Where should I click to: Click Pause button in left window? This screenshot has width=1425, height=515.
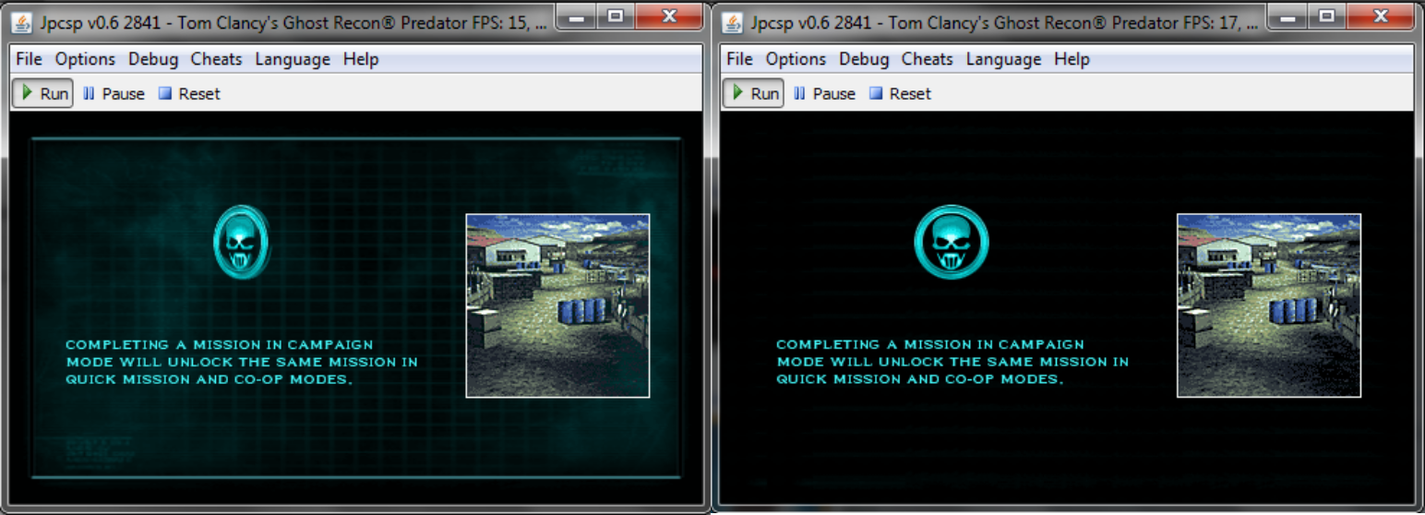pyautogui.click(x=114, y=93)
